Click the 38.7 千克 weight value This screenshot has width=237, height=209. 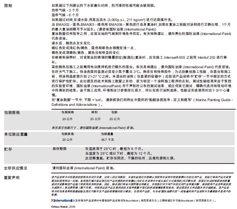[107, 140]
